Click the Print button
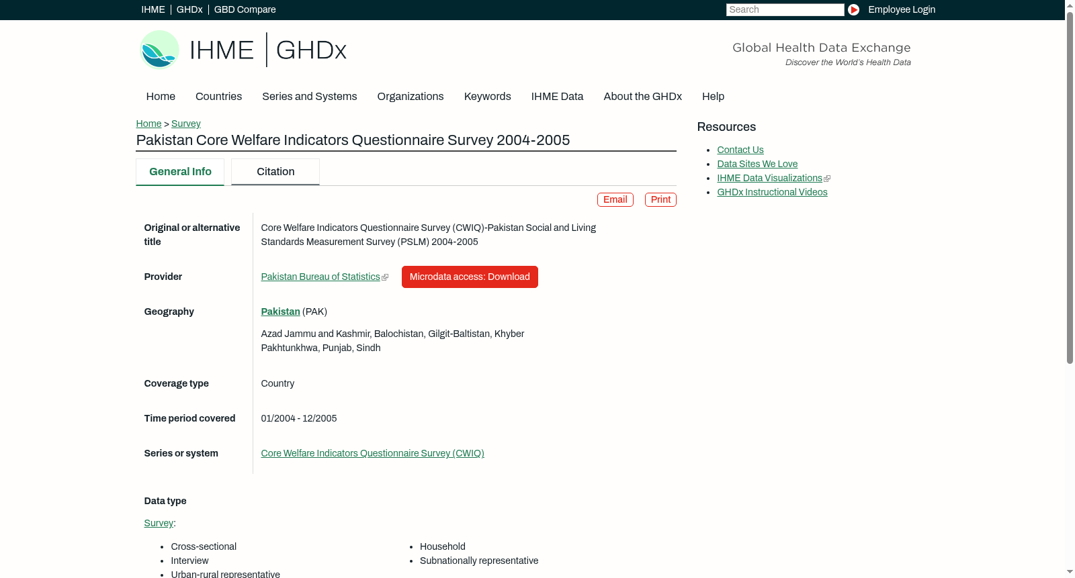The height and width of the screenshot is (578, 1075). (x=660, y=200)
